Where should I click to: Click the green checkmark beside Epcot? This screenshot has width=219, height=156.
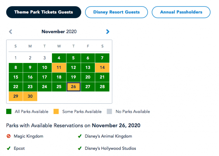9,148
